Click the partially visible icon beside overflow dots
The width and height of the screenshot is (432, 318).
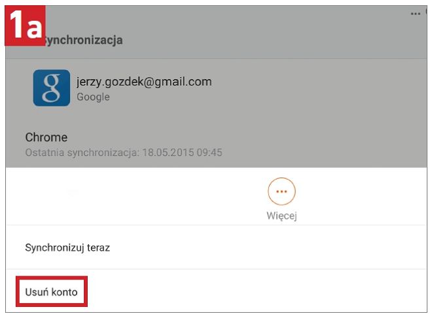pyautogui.click(x=426, y=11)
